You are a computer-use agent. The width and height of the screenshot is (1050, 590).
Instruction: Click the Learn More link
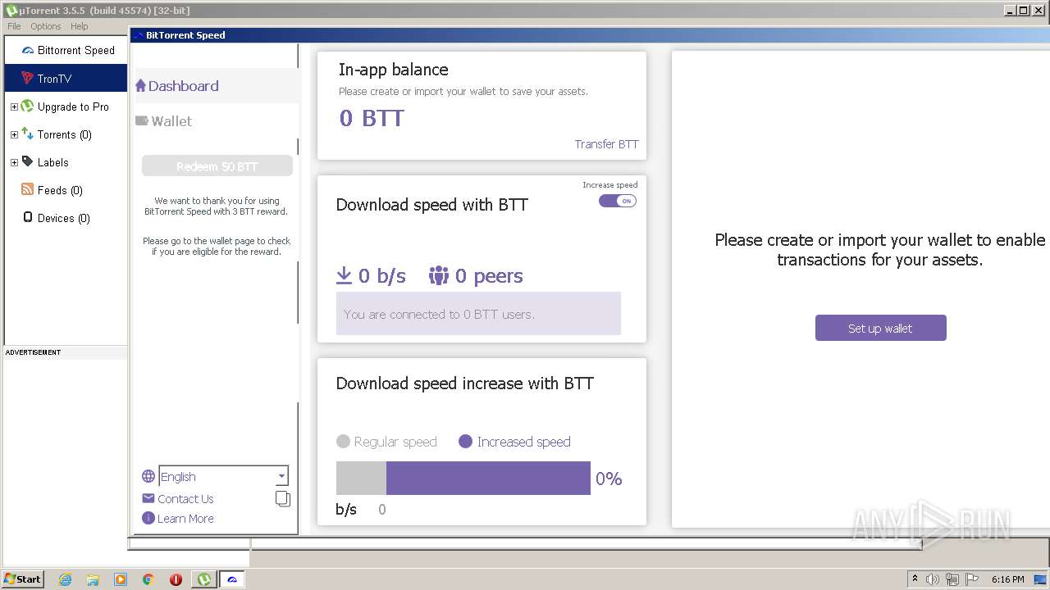point(185,518)
